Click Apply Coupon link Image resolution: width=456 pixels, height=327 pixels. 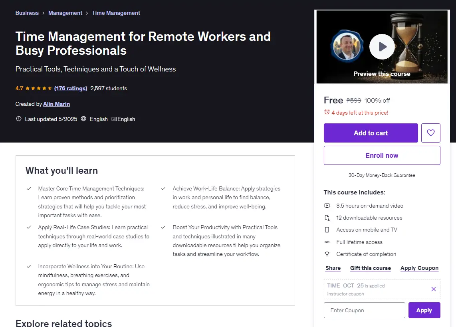[x=419, y=268]
